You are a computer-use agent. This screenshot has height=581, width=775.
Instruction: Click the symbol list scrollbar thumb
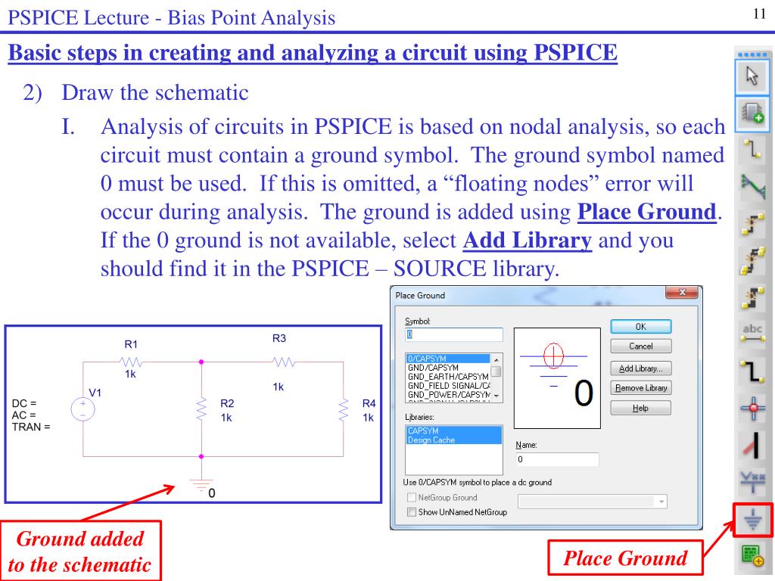[496, 371]
